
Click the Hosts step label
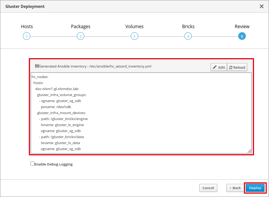click(27, 26)
